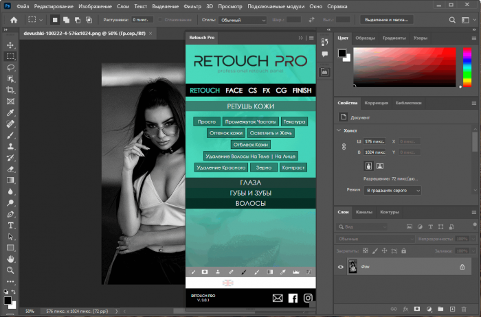The width and height of the screenshot is (481, 317).
Task: Toggle the width-height link chain
Action: point(344,146)
